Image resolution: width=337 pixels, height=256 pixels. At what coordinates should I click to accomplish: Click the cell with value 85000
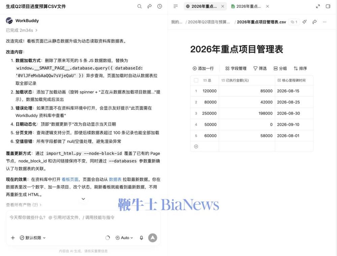coord(247,91)
